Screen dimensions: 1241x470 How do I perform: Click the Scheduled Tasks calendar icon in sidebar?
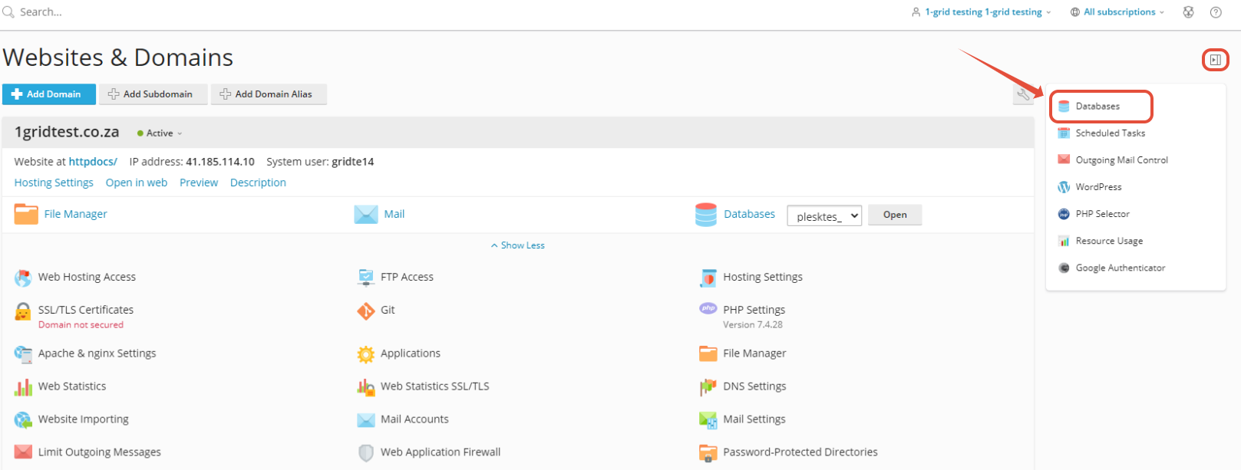(x=1064, y=133)
